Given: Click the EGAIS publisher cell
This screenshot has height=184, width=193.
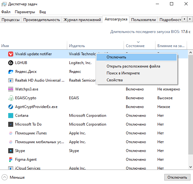Looking at the screenshot, I should (74, 98).
